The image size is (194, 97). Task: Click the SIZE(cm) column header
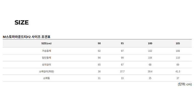[x=46, y=43]
